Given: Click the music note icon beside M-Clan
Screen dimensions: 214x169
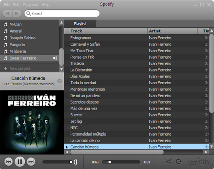Looking at the screenshot, I should click(x=6, y=24).
